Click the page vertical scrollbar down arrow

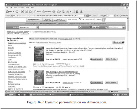pyautogui.click(x=128, y=89)
